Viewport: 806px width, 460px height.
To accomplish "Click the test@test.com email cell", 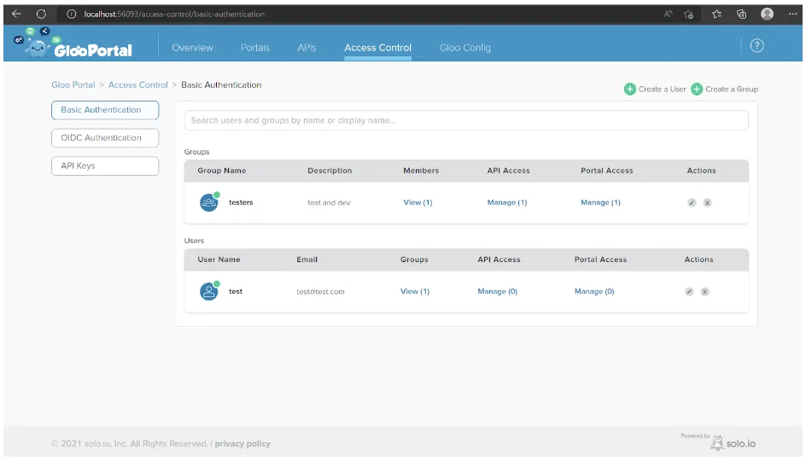I will (x=320, y=291).
